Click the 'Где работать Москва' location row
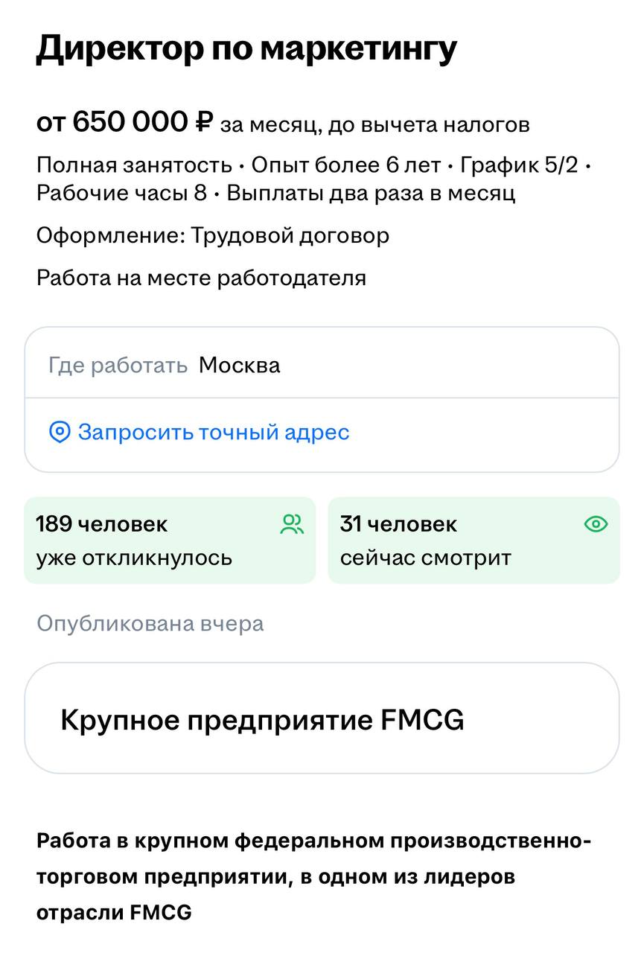The height and width of the screenshot is (953, 644). click(322, 365)
